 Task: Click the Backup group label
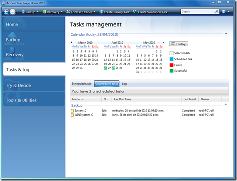[x=77, y=105]
